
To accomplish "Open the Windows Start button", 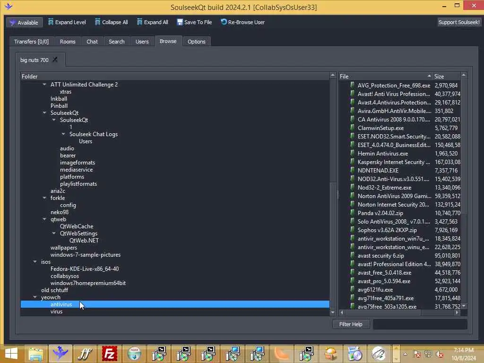I will coord(11,354).
